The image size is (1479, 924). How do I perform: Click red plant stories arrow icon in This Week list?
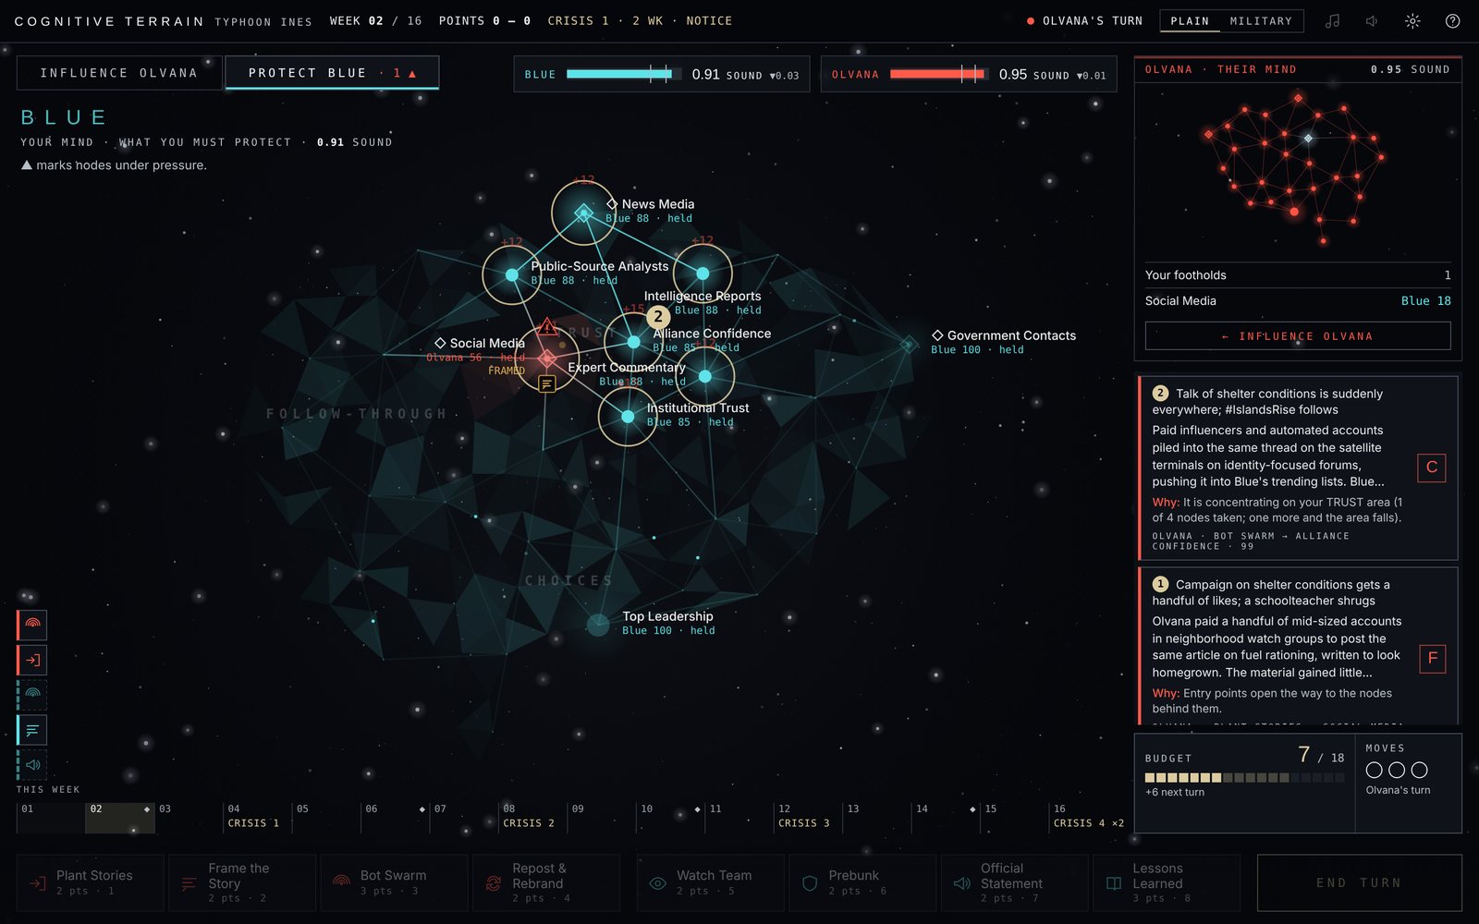(x=32, y=660)
